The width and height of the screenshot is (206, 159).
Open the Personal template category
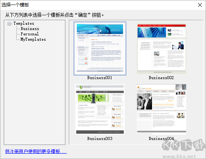[x=30, y=34]
